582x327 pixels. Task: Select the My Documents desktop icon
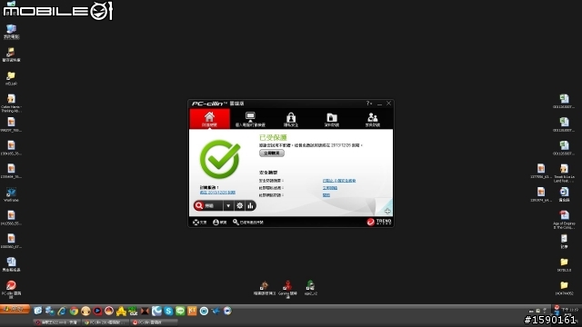pos(11,54)
